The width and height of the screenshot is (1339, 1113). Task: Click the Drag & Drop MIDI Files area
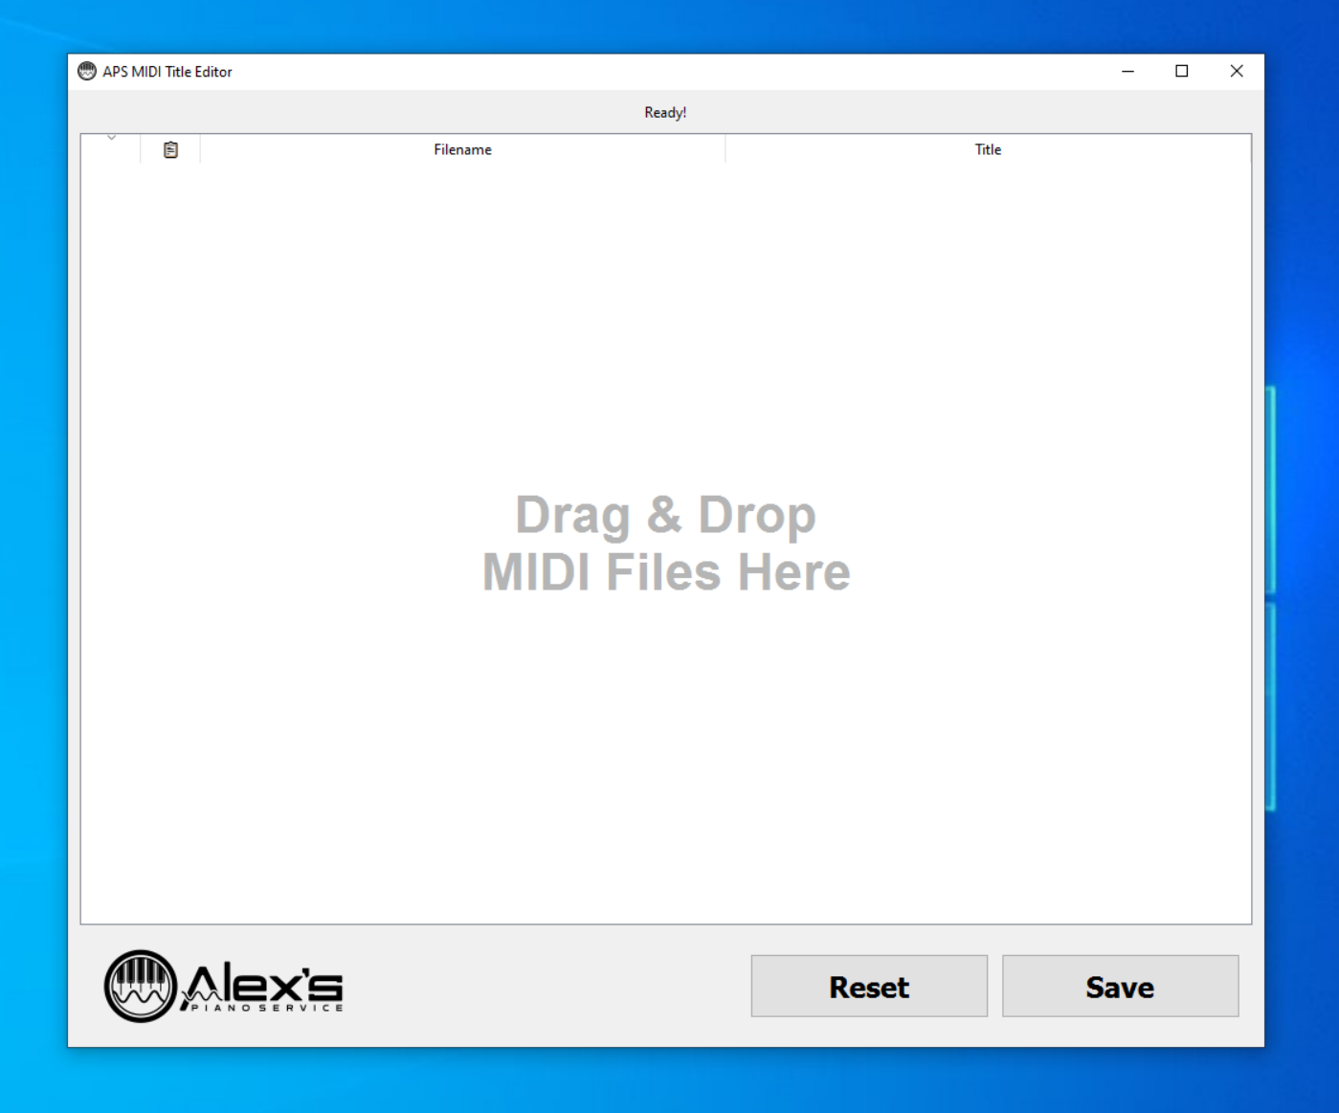tap(666, 543)
